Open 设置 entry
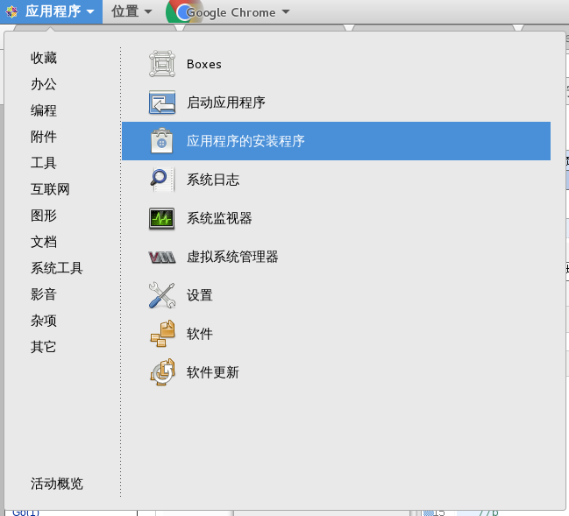Image resolution: width=569 pixels, height=516 pixels. 336,295
